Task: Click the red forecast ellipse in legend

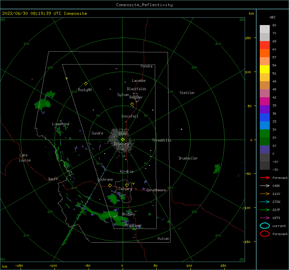Action: pos(265,234)
